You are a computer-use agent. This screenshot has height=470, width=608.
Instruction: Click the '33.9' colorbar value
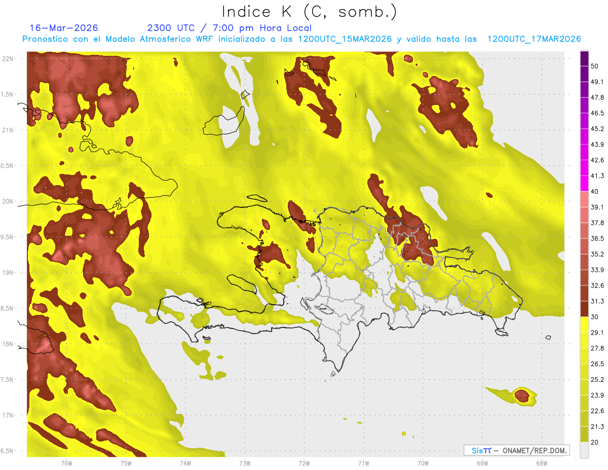coord(597,270)
